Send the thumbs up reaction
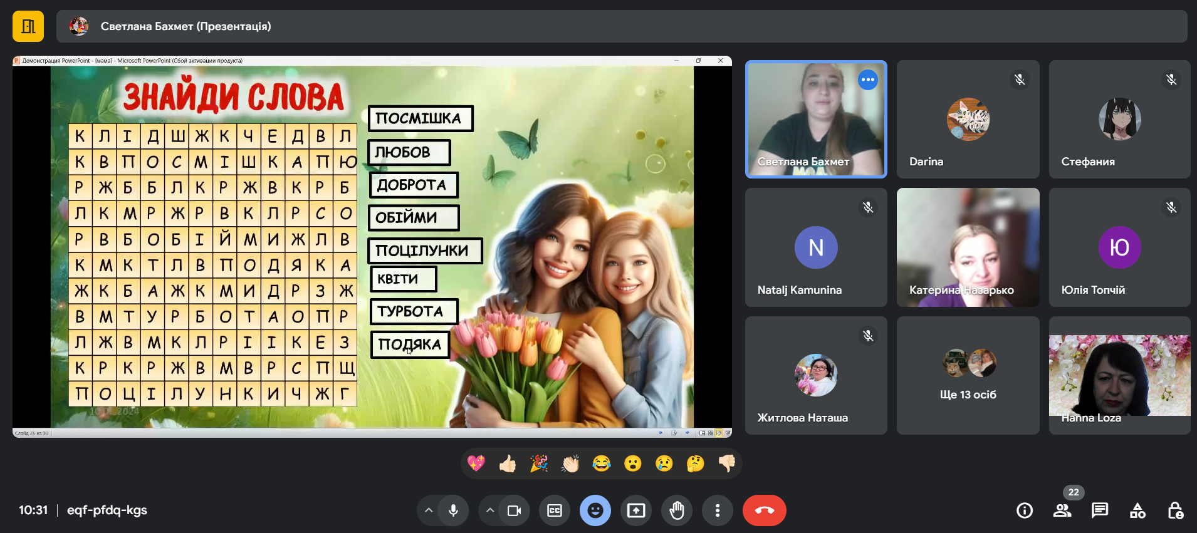1197x533 pixels. point(508,463)
